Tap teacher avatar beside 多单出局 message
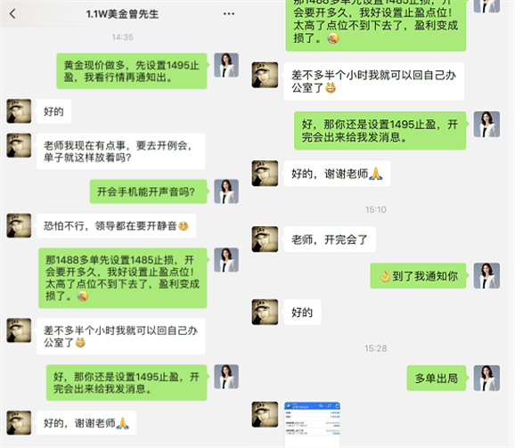 point(486,379)
